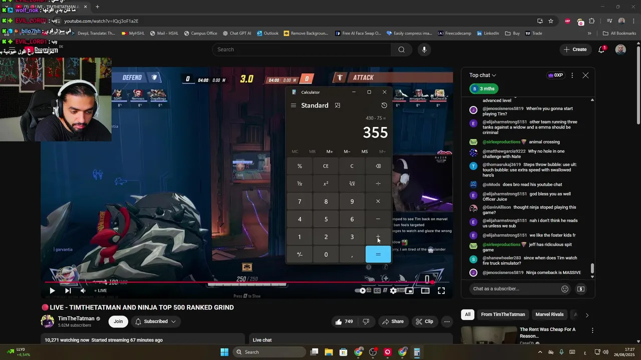This screenshot has width=641, height=360.
Task: Open the YouTube account avatar menu
Action: click(620, 49)
